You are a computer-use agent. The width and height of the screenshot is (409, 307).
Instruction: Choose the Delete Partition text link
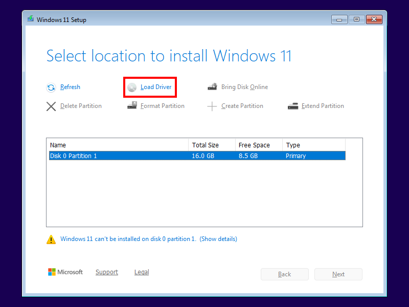point(81,106)
